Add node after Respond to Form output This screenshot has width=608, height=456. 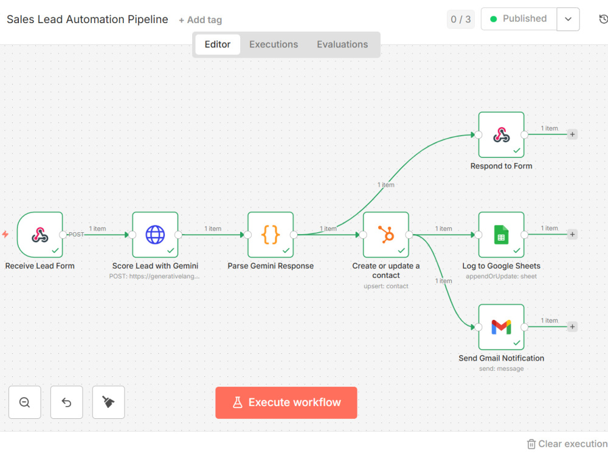(x=572, y=134)
